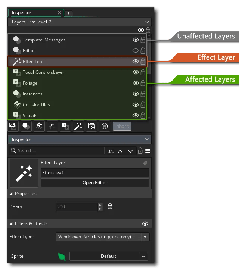
Task: Toggle Filters & Effects visibility eye
Action: point(145,223)
